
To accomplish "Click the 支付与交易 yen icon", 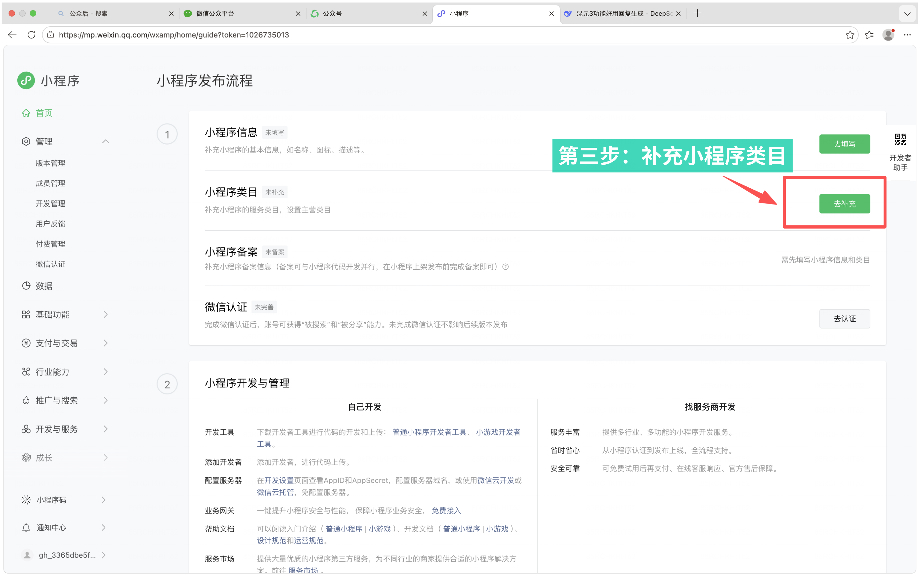I will (26, 343).
